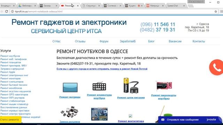This screenshot has height=125, width=223.
Task: Reload the page with the refresh icon
Action: (6, 11)
